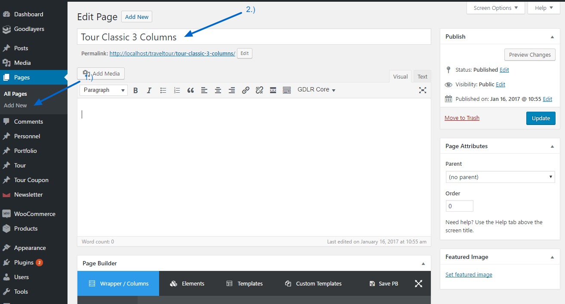This screenshot has width=565, height=304.
Task: Collapse the Publish panel
Action: click(552, 37)
